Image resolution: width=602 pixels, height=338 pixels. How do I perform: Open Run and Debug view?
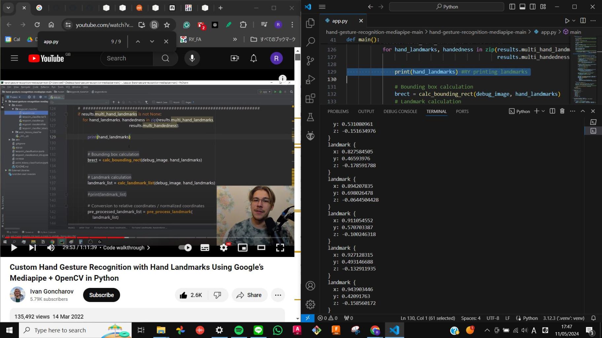(310, 79)
